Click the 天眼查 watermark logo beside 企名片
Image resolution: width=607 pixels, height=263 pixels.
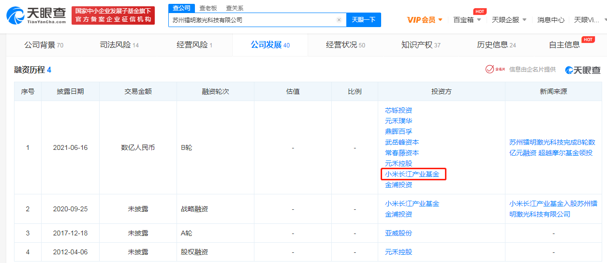click(582, 70)
